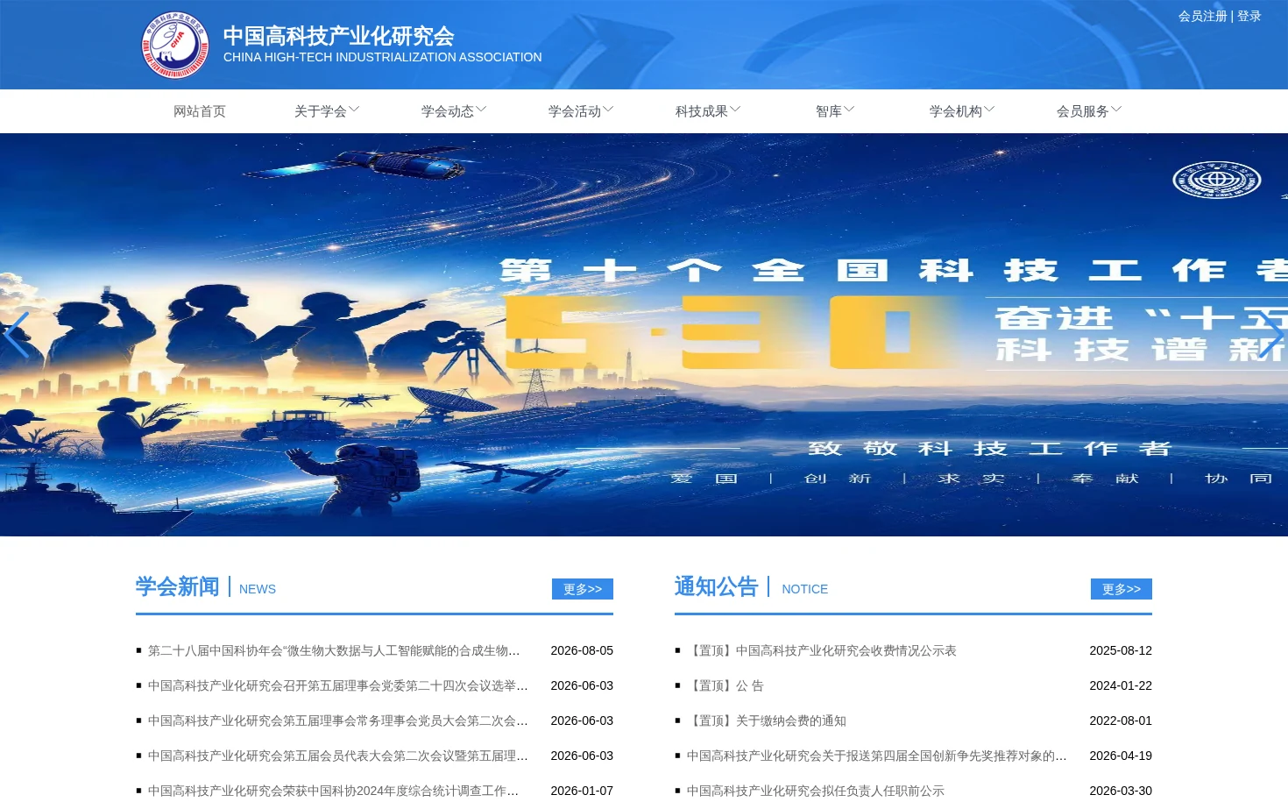
Task: Open the pinned 公 告 notice
Action: [x=725, y=685]
